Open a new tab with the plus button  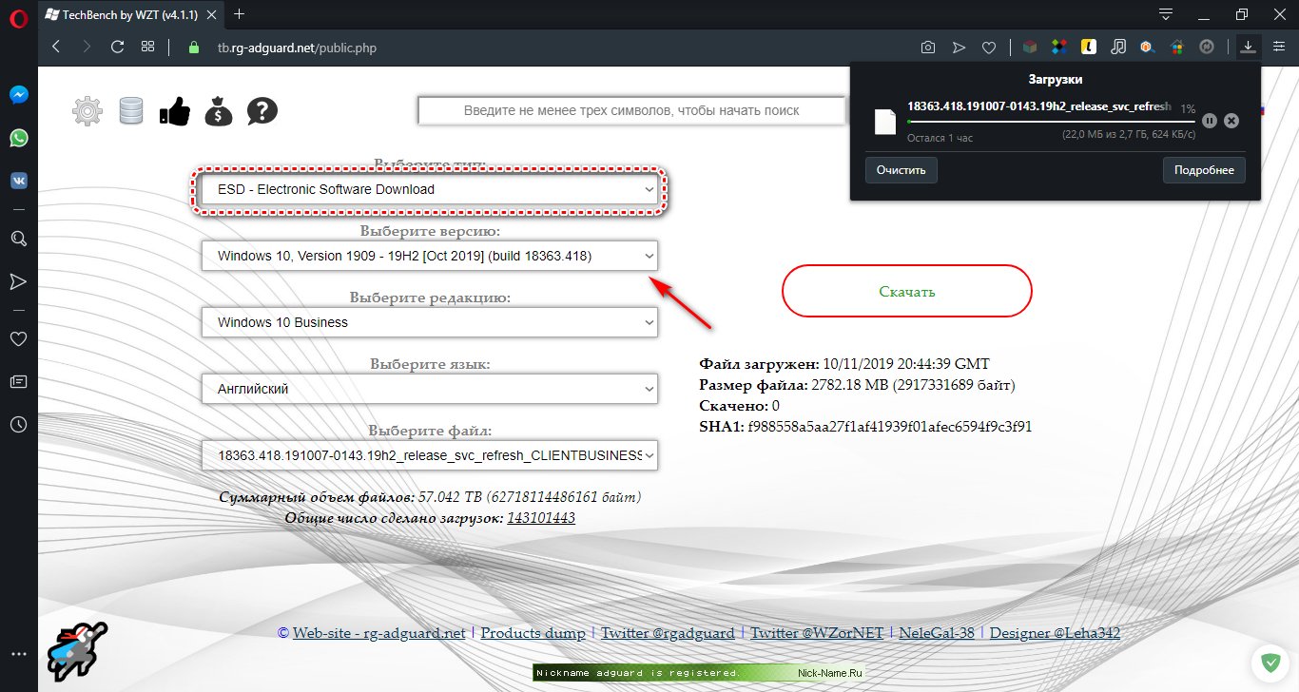pos(239,14)
